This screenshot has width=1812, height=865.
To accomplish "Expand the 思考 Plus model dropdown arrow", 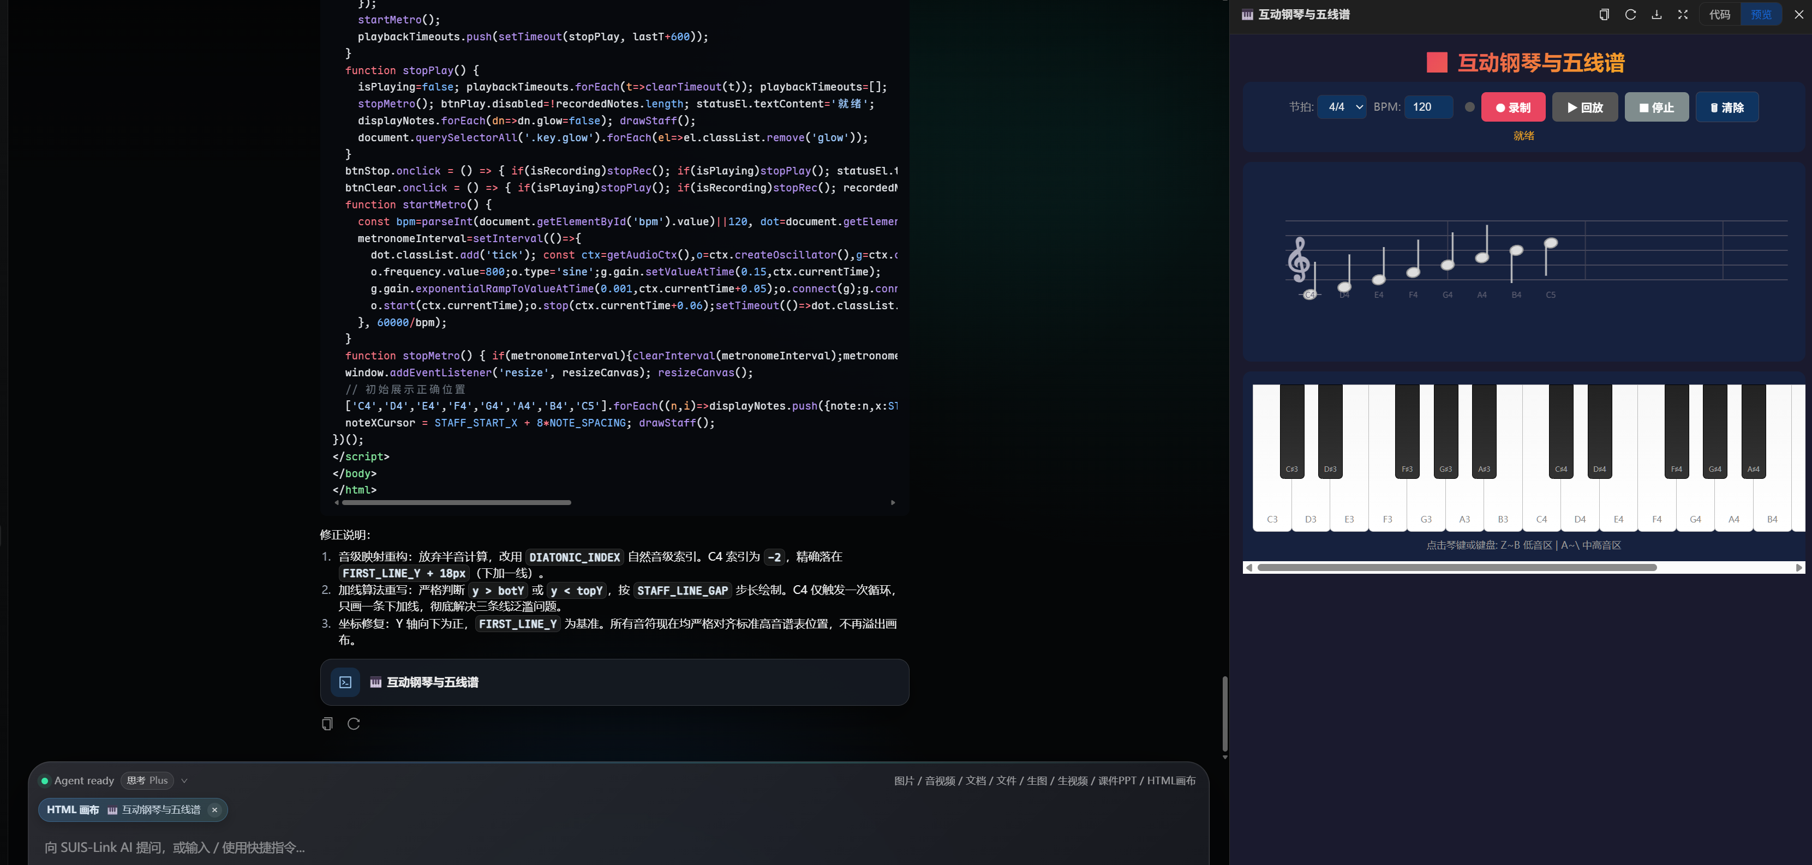I will 184,780.
